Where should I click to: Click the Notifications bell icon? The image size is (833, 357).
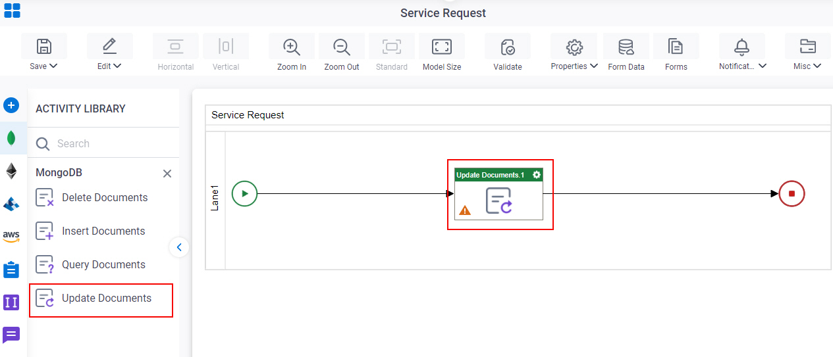click(x=742, y=47)
